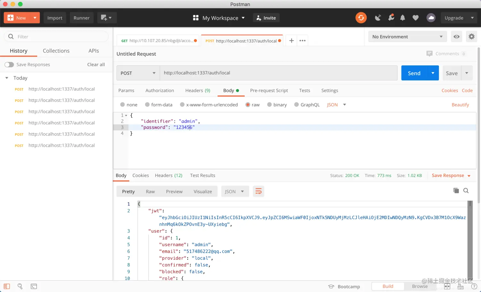Open request Headers (9) tab
Image resolution: width=481 pixels, height=292 pixels.
pyautogui.click(x=198, y=90)
